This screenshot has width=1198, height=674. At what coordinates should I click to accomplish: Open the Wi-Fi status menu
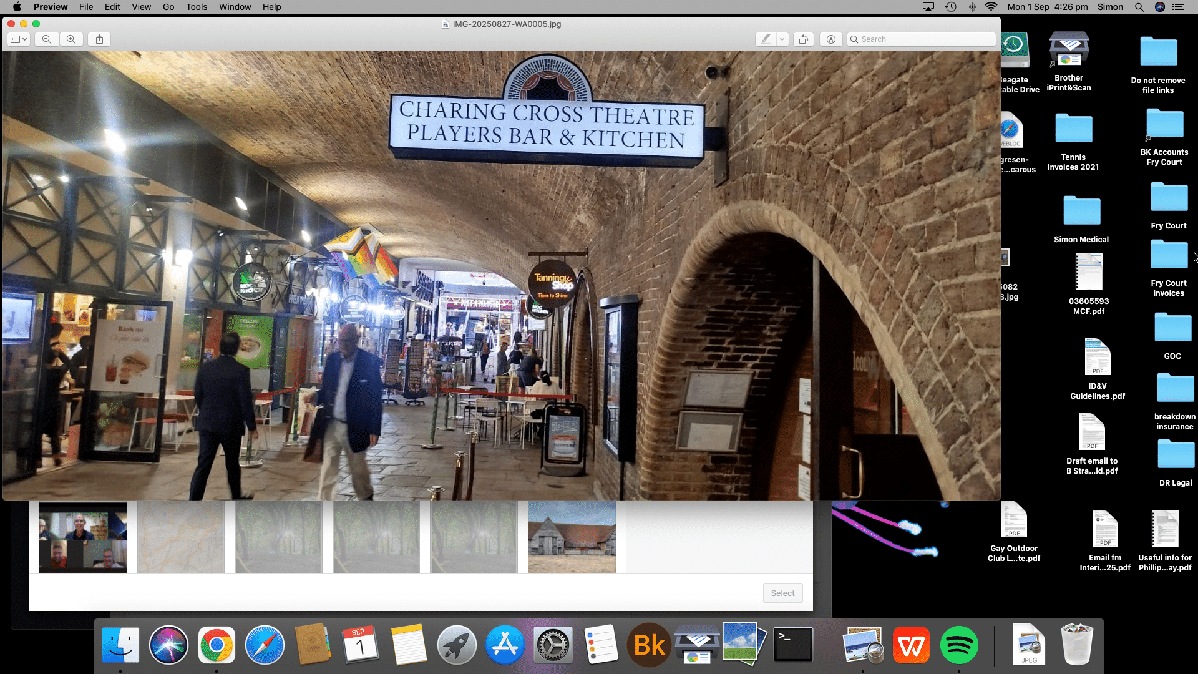(x=991, y=7)
